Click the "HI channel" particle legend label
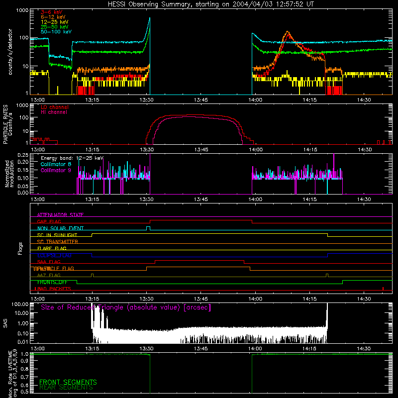398x398 pixels. [x=54, y=112]
